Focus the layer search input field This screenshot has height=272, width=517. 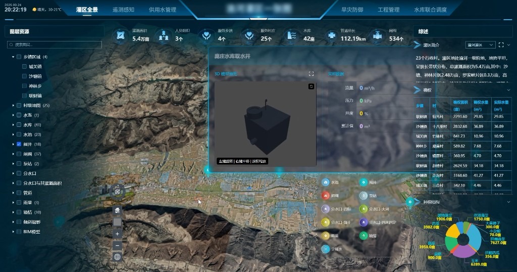55,44
